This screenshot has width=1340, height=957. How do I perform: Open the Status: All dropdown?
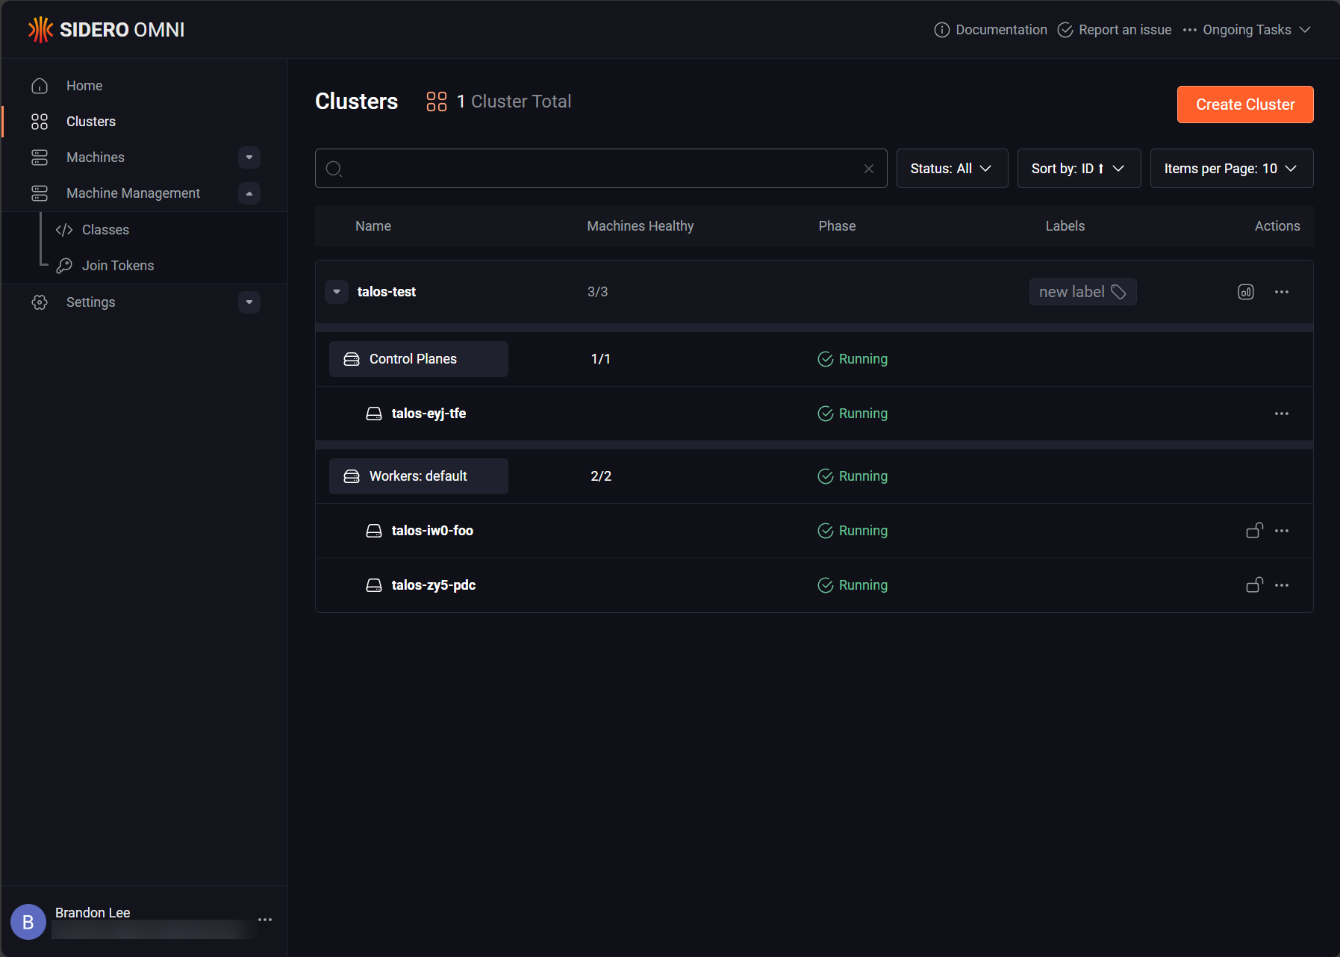[x=952, y=169]
